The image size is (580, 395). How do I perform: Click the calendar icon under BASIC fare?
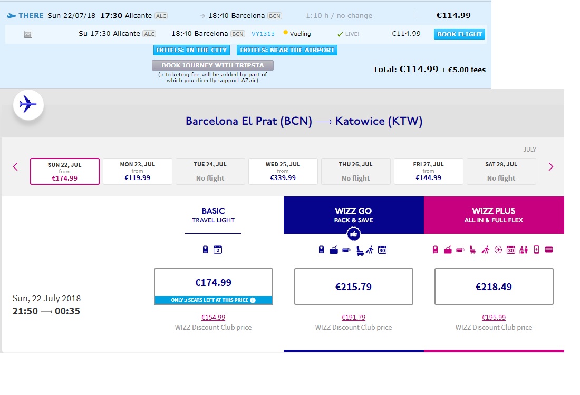[x=218, y=250]
